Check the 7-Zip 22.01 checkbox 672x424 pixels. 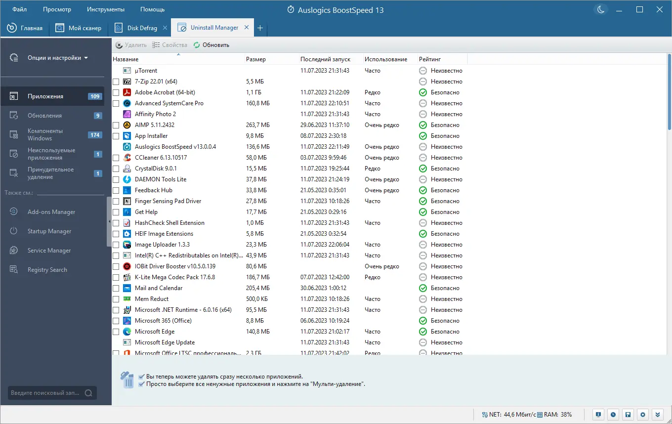pyautogui.click(x=116, y=82)
